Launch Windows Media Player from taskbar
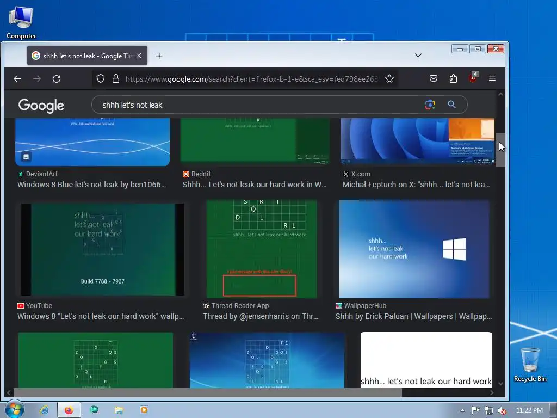The height and width of the screenshot is (418, 557). 144,410
